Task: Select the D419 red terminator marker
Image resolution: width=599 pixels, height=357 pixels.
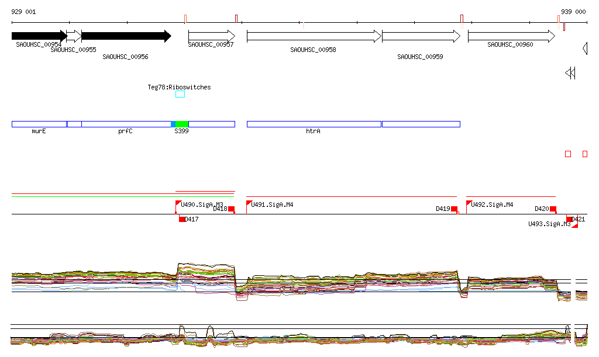Action: click(454, 209)
